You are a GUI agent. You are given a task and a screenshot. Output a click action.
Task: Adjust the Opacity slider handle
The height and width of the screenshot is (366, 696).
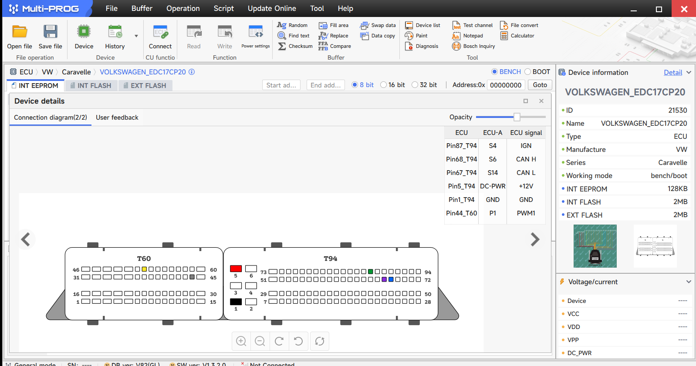(x=517, y=117)
